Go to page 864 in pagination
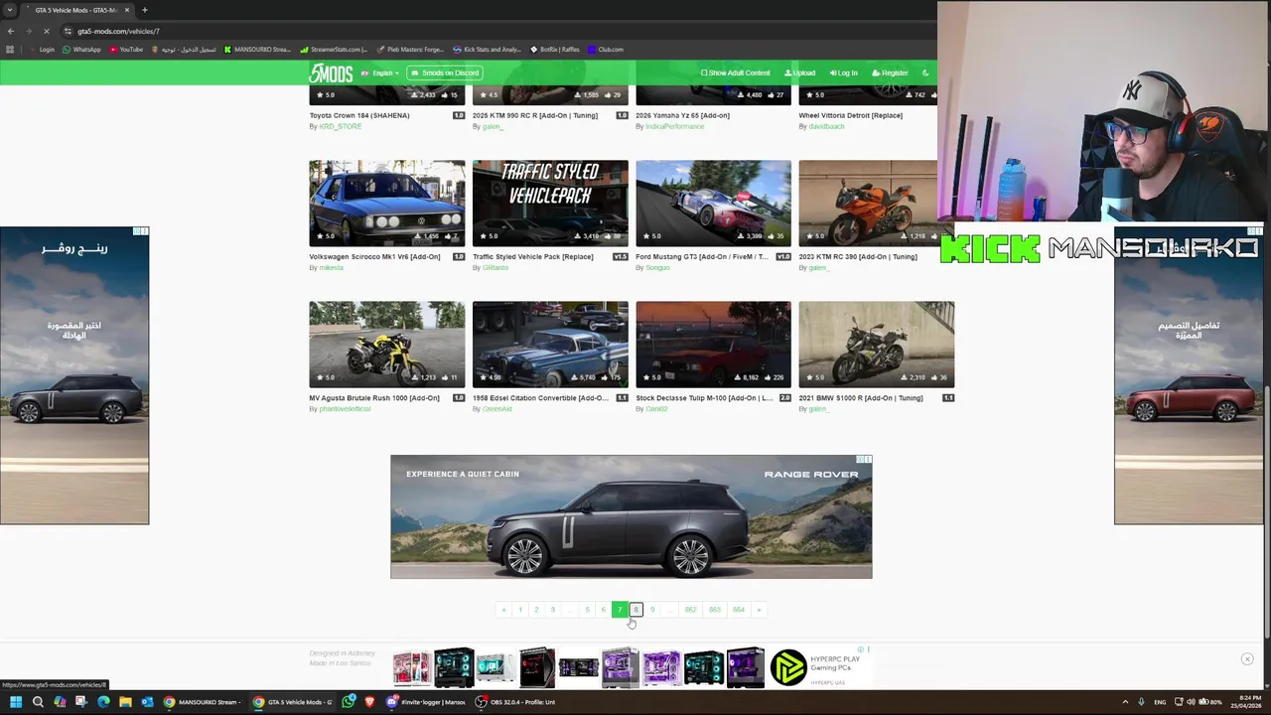 738,610
